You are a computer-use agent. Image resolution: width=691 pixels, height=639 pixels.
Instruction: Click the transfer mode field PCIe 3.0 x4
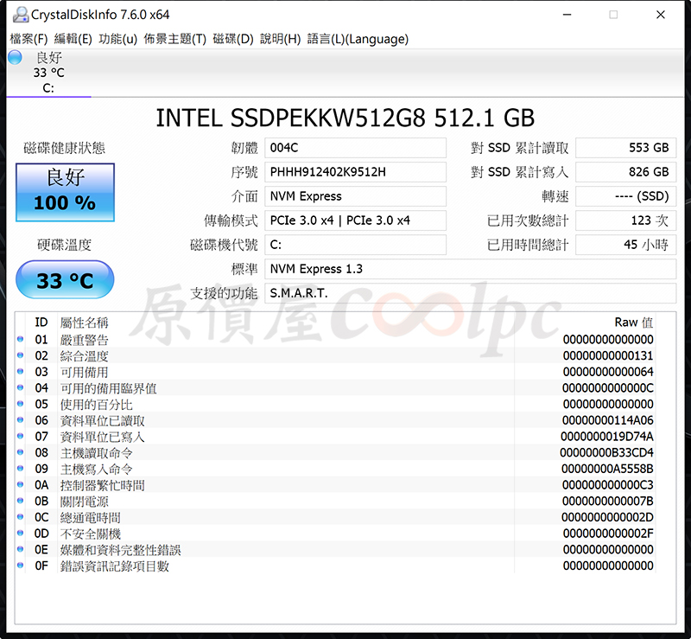(355, 220)
